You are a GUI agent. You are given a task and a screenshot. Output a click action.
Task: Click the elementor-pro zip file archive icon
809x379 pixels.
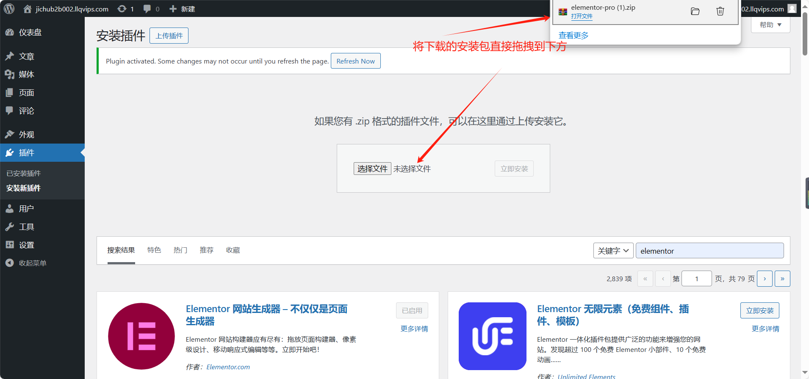pyautogui.click(x=563, y=12)
